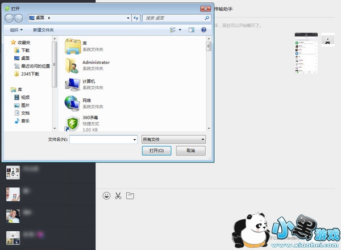Open the contact with the cartoon faces avatar
Viewport: 341px width, 250px height.
pyautogui.click(x=13, y=173)
